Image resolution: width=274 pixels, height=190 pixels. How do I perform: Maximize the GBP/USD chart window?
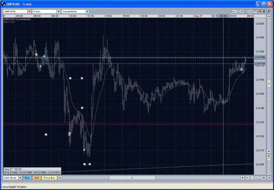(264, 4)
